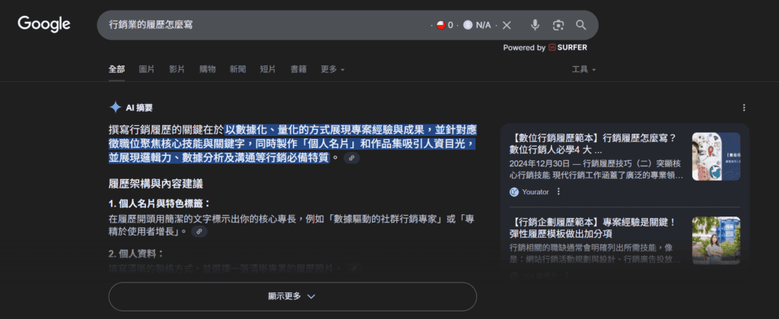The height and width of the screenshot is (319, 779).
Task: Click the Surfer N/A indicator icon
Action: pos(468,25)
